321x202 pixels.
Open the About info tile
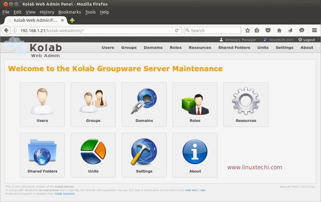[x=195, y=155]
